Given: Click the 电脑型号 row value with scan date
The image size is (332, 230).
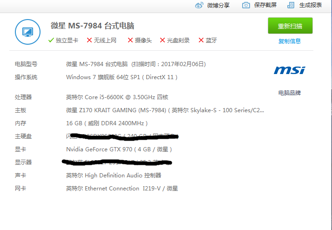Looking at the screenshot, I should (x=136, y=64).
